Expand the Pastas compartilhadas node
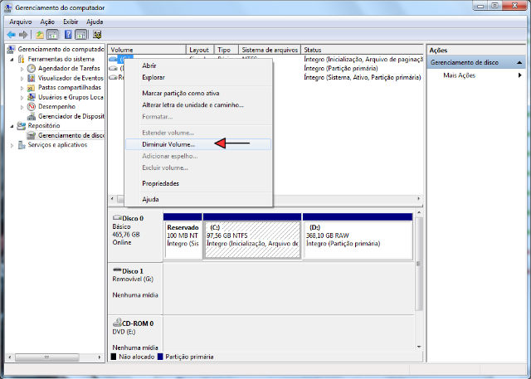This screenshot has width=531, height=379. pos(22,88)
